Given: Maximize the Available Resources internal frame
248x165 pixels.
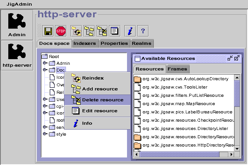Looking at the screenshot, I should (x=237, y=58).
